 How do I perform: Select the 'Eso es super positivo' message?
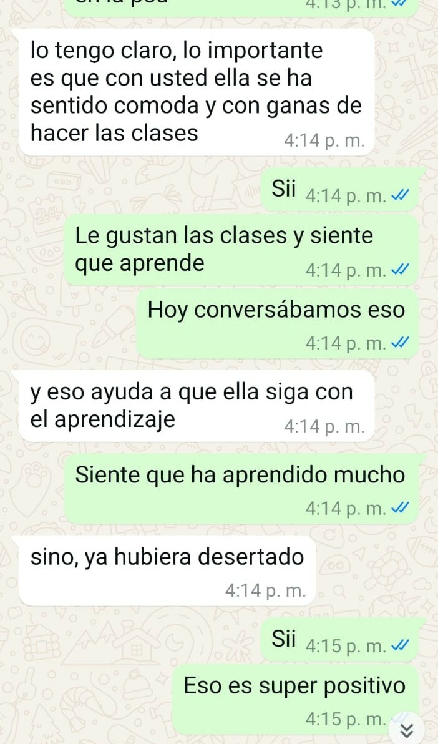(295, 700)
